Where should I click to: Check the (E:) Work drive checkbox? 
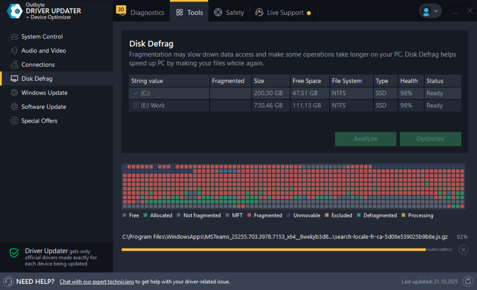(x=135, y=105)
